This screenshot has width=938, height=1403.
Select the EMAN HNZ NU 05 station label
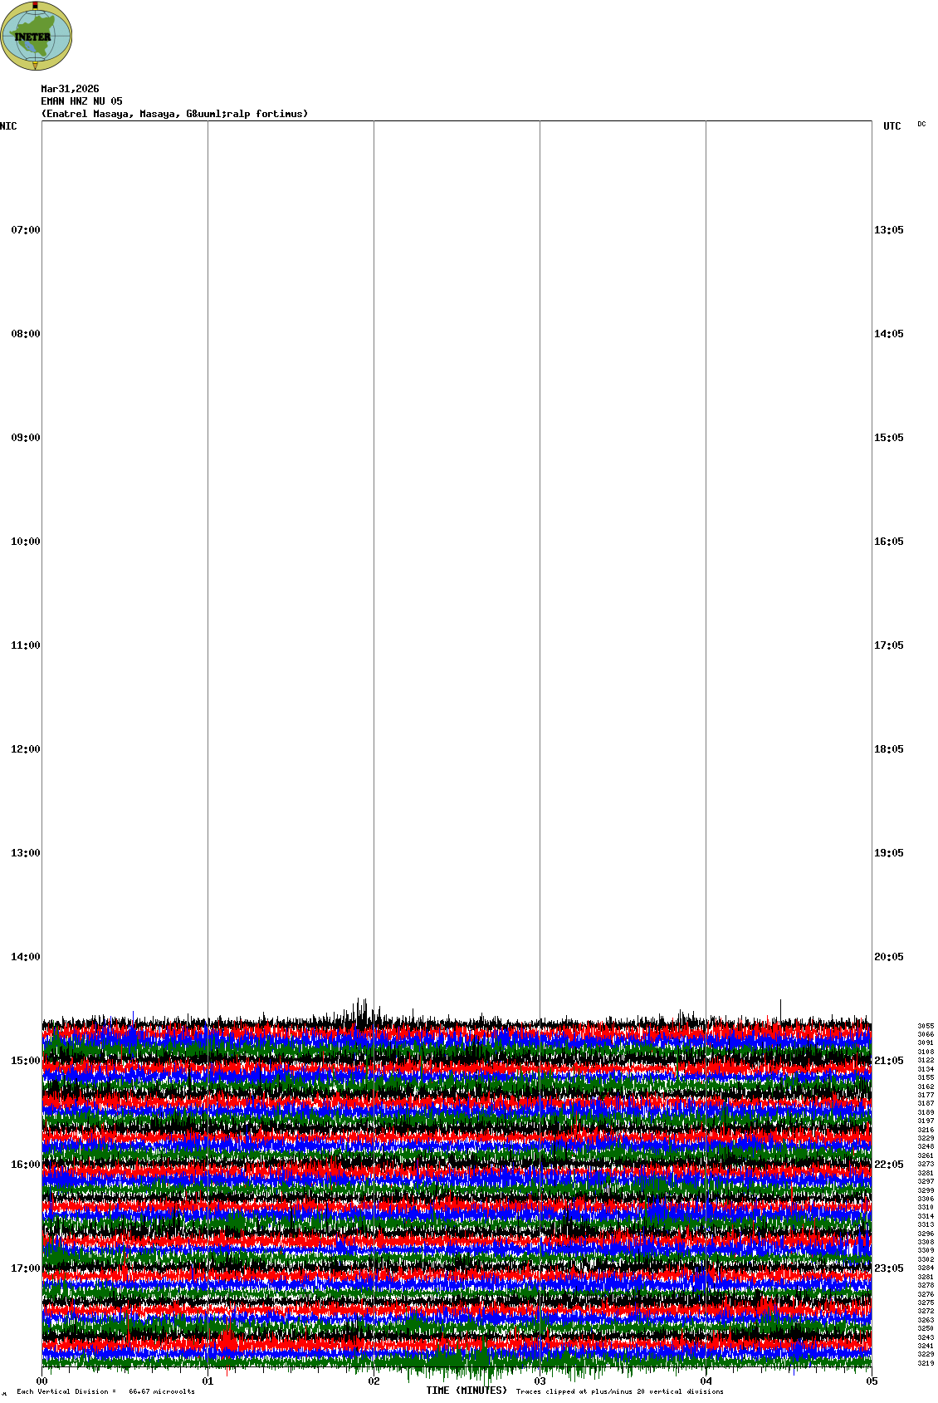coord(81,101)
